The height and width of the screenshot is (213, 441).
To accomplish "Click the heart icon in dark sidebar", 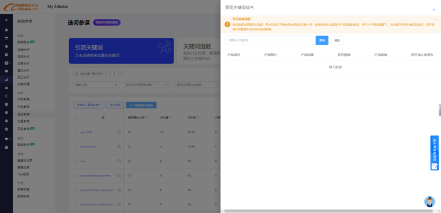I will 6,139.
